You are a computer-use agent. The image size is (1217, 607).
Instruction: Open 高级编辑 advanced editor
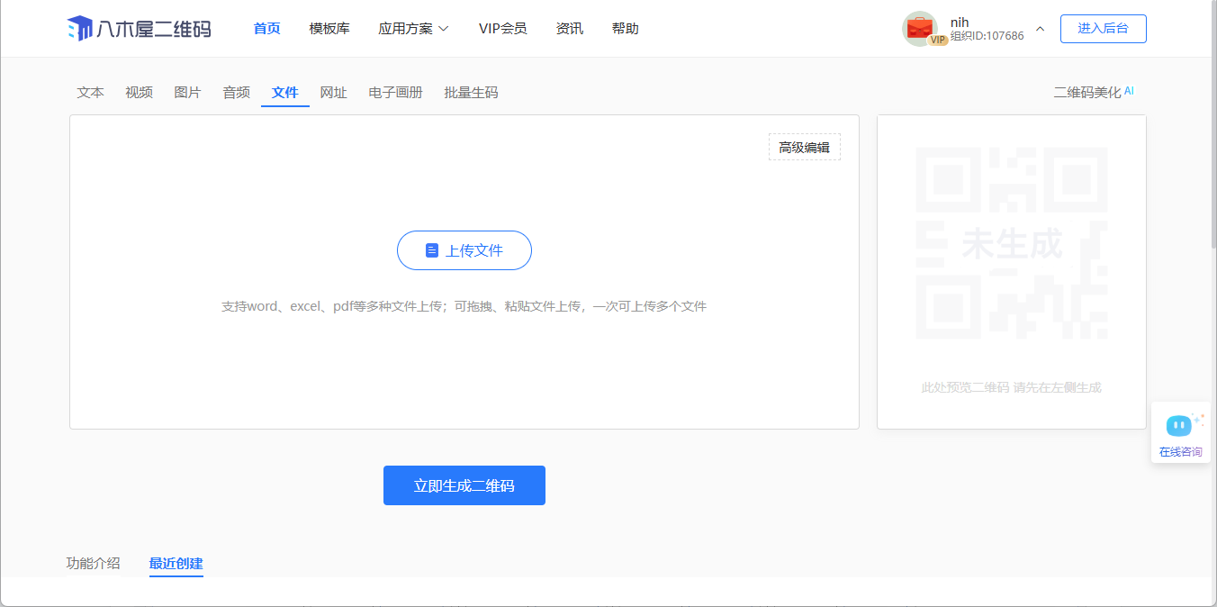pos(804,148)
